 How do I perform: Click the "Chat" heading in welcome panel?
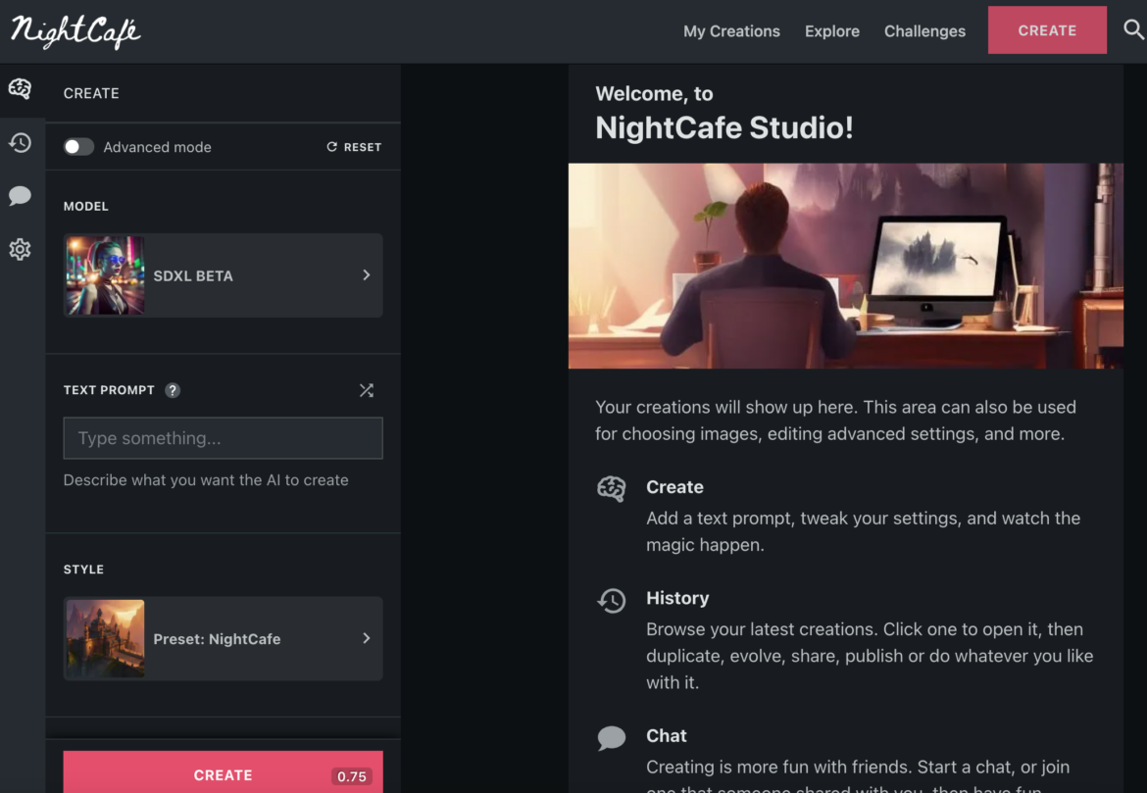tap(667, 736)
